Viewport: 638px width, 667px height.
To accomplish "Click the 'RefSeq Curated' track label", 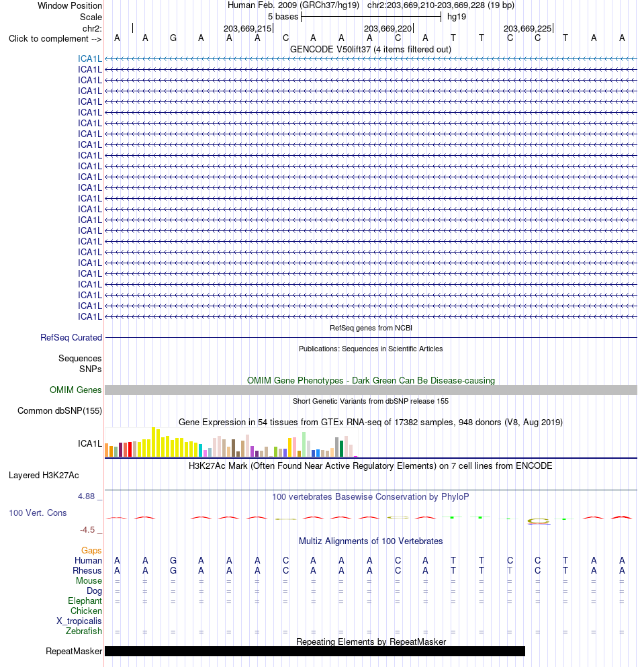I will tap(71, 337).
